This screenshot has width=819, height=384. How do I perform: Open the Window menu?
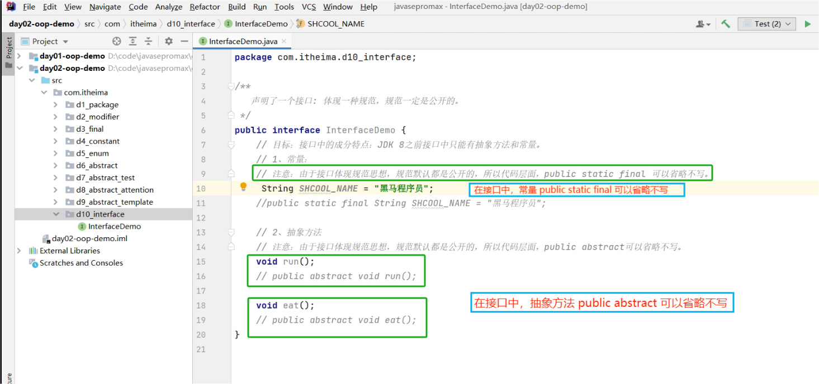338,7
